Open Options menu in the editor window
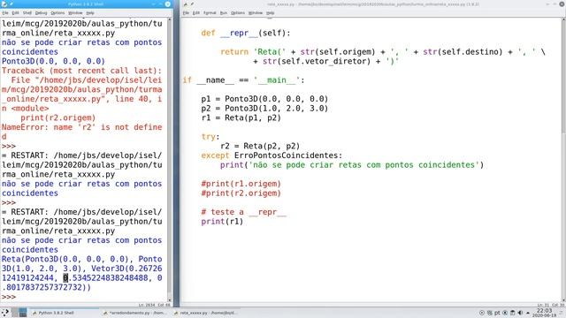 coord(238,13)
